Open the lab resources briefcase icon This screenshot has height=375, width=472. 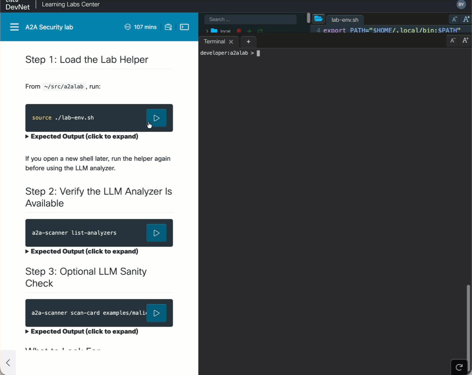(168, 27)
